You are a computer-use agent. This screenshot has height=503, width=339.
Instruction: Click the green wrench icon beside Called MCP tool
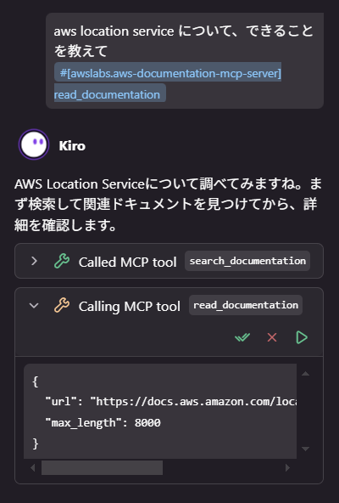[62, 261]
